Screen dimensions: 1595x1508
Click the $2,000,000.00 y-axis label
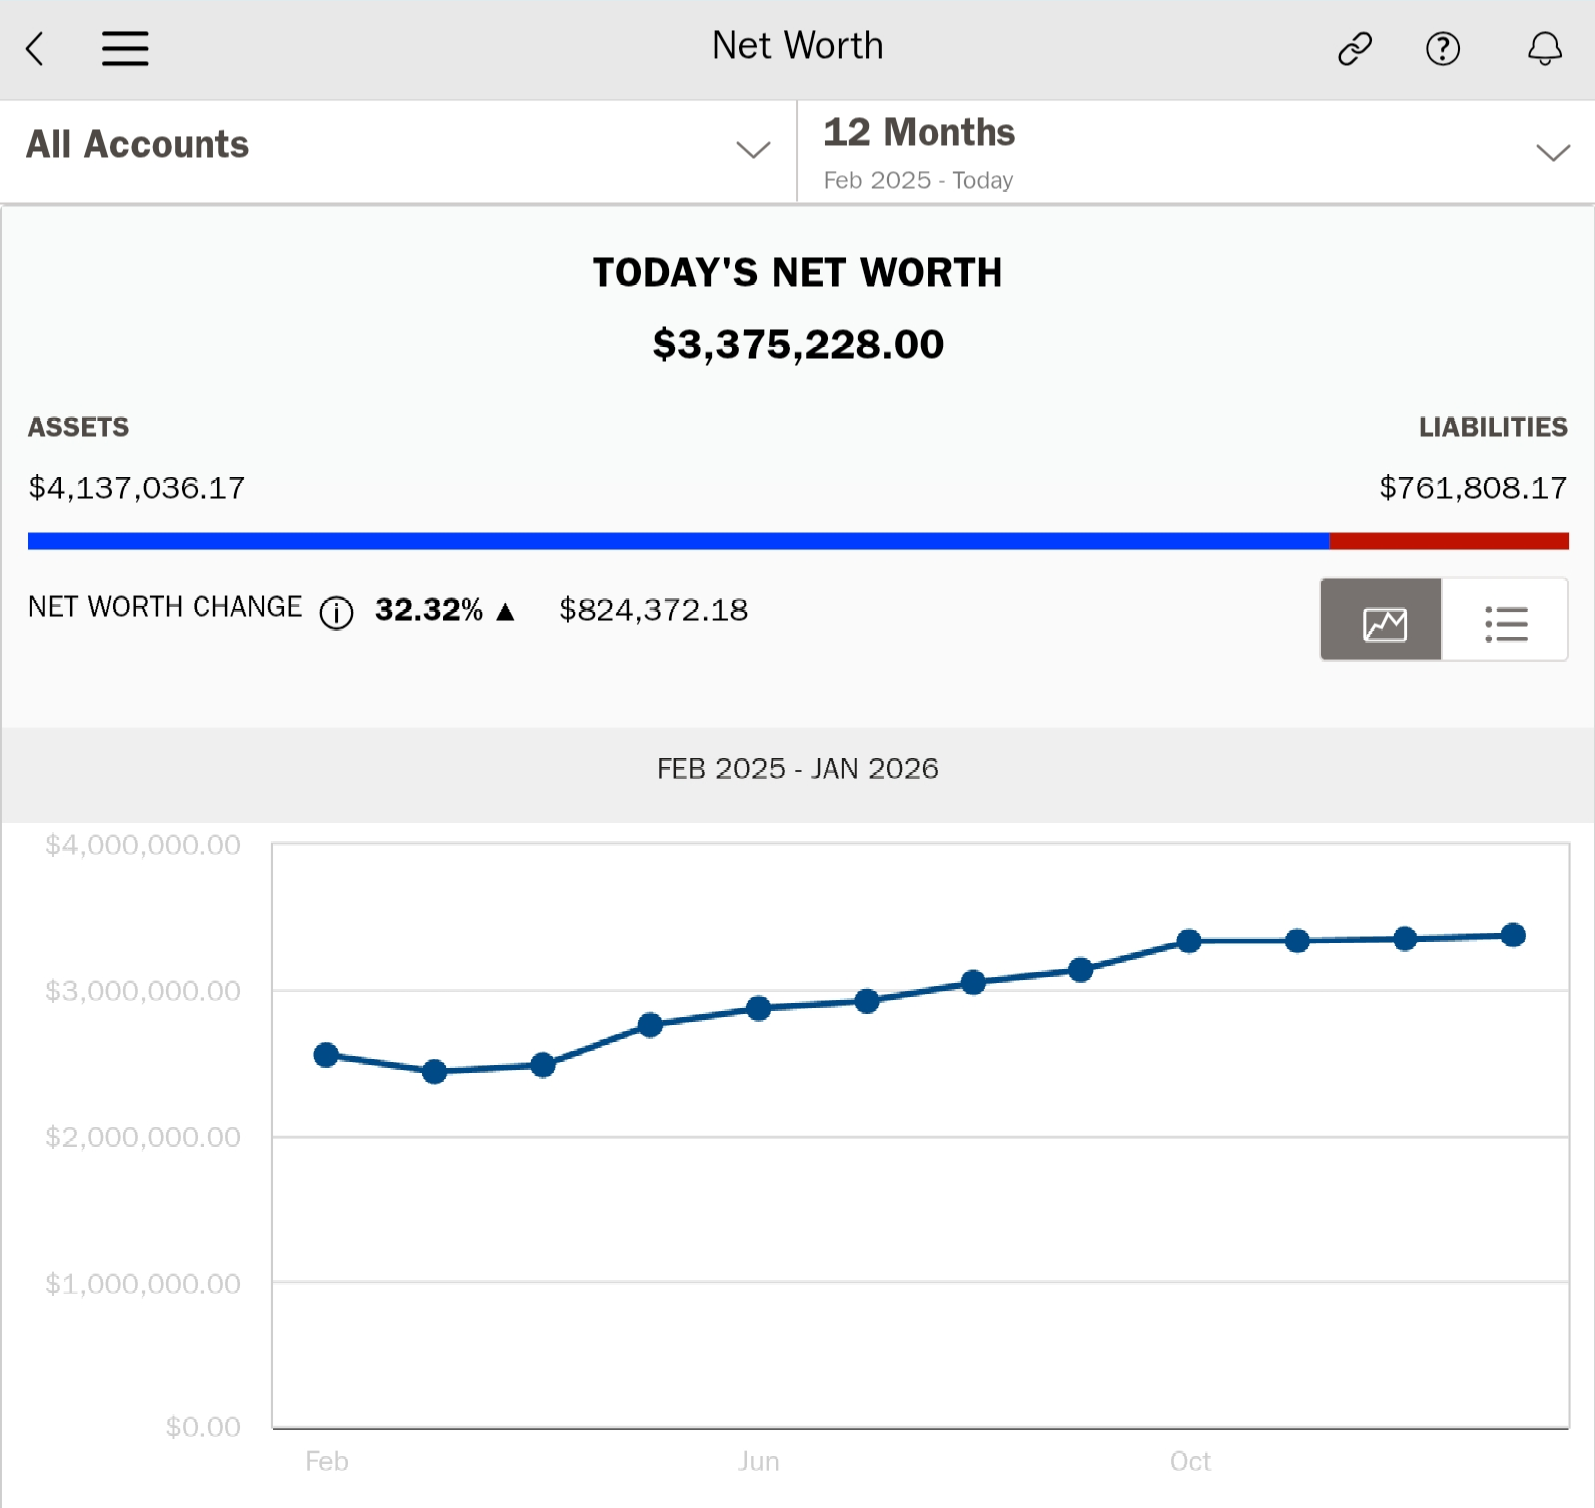pyautogui.click(x=143, y=1137)
